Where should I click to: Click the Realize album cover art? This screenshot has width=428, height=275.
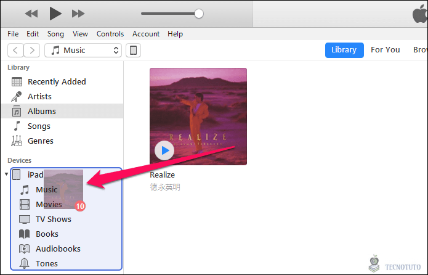pyautogui.click(x=198, y=117)
